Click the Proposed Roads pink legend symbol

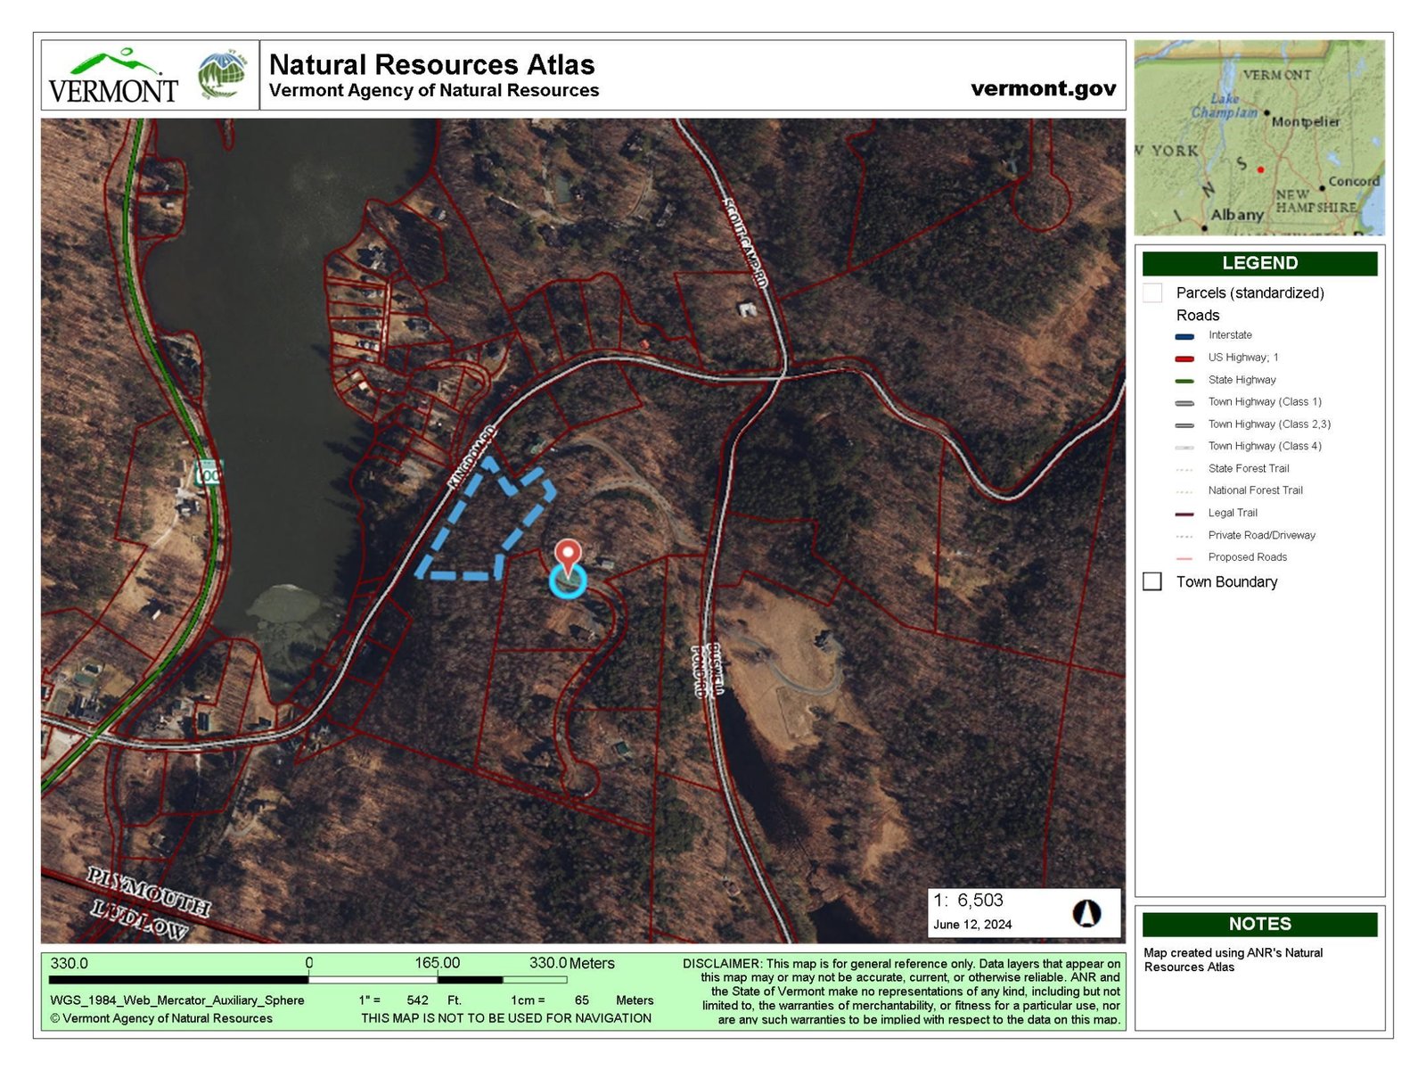click(1184, 559)
